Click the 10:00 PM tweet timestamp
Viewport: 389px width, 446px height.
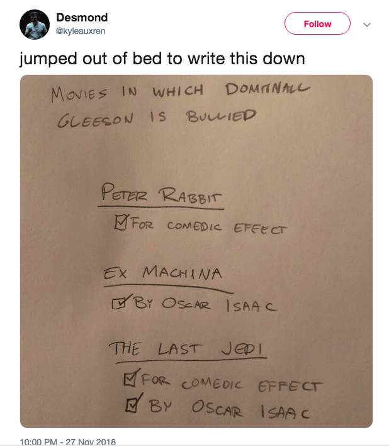[68, 442]
